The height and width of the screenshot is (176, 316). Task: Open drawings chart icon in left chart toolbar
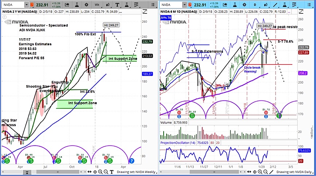(x=136, y=5)
